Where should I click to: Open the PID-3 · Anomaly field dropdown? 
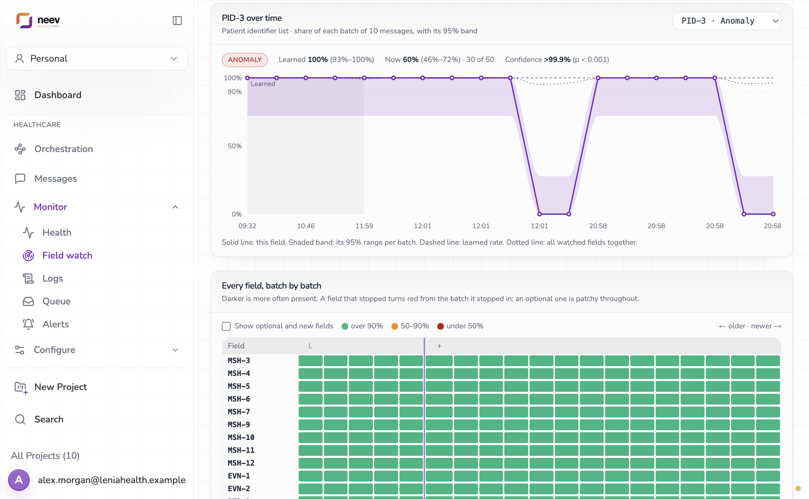[x=727, y=21]
